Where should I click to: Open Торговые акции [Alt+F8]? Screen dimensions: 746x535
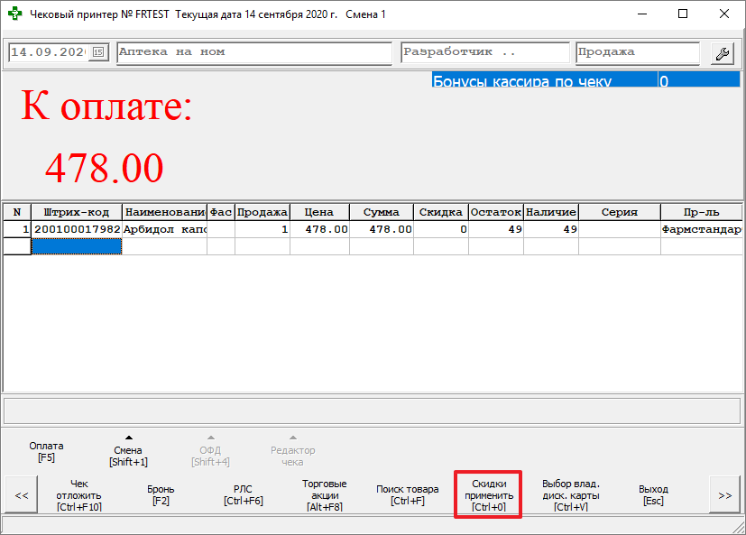325,495
